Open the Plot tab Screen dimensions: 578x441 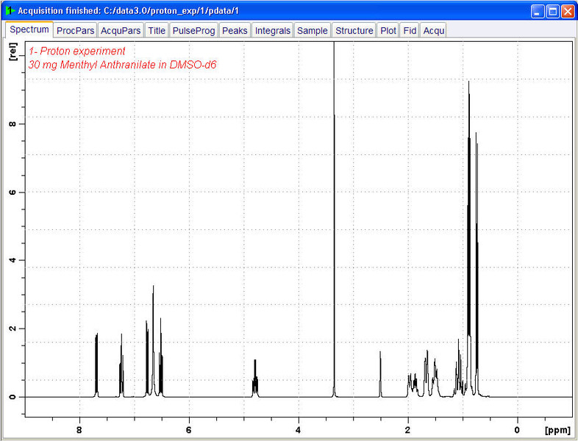[388, 31]
